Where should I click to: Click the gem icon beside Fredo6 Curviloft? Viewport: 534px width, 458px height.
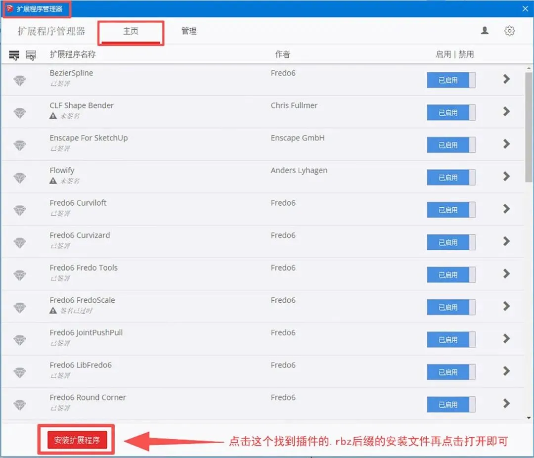20,210
